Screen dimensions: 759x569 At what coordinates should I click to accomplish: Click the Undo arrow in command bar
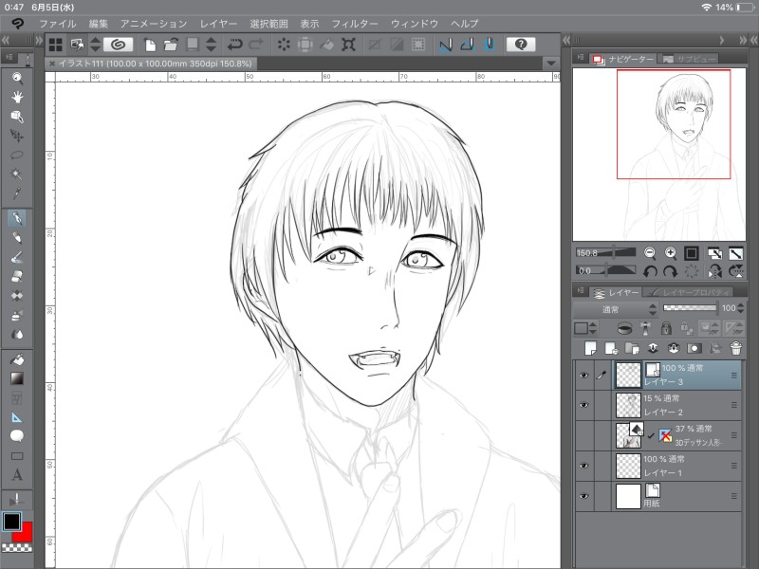click(234, 45)
